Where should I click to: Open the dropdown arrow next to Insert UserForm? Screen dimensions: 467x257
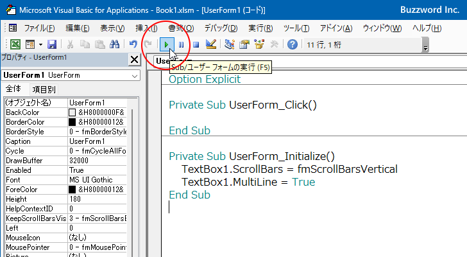(40, 45)
